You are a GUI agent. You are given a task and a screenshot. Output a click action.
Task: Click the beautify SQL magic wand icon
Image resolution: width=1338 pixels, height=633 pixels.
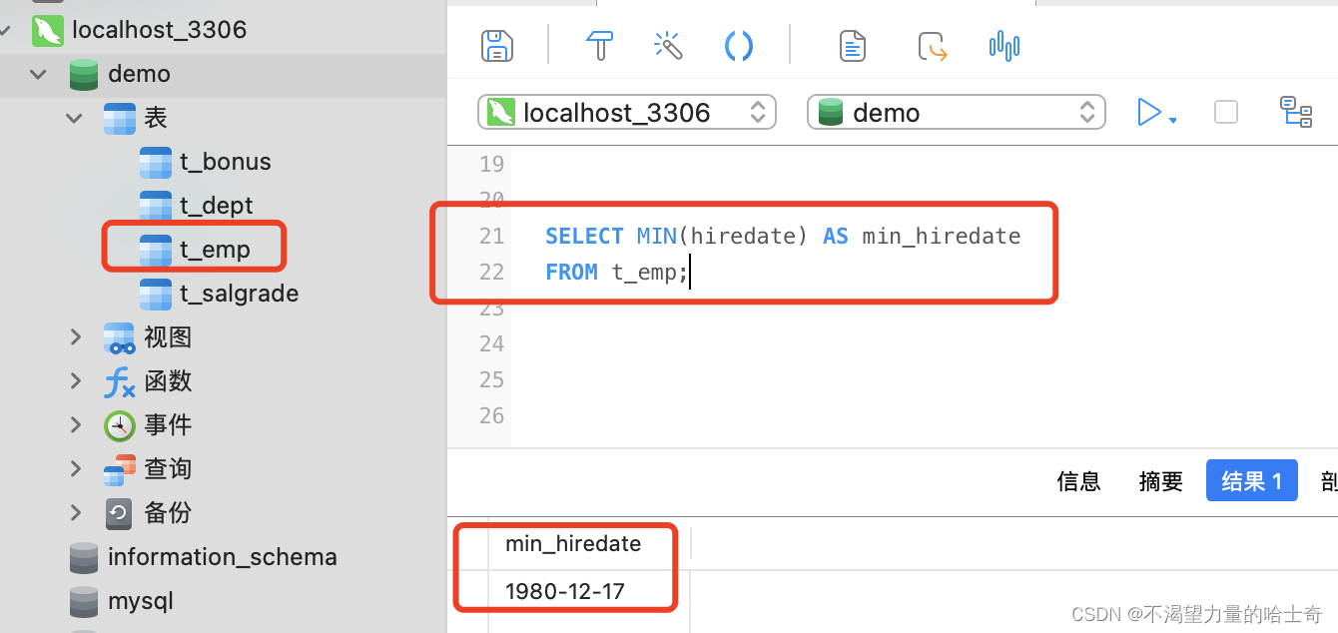pyautogui.click(x=667, y=46)
